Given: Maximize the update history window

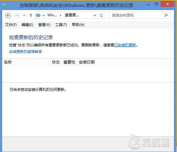Looking at the screenshot, I should 157,4.
